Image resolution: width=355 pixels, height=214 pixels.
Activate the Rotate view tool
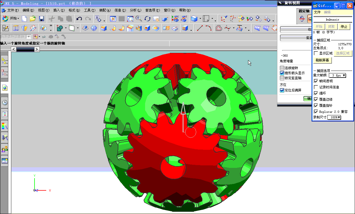click(x=147, y=19)
